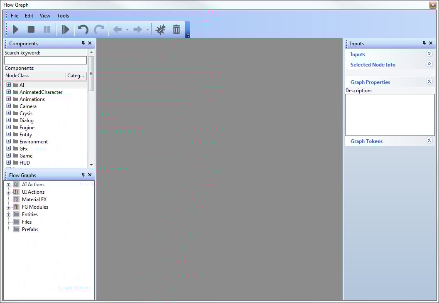Open the File menu
The image size is (439, 303).
point(15,16)
